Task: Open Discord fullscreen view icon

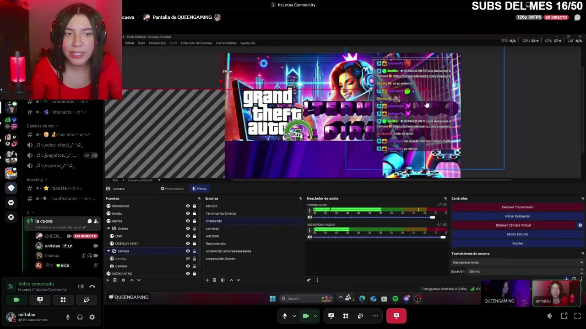Action: [x=577, y=316]
